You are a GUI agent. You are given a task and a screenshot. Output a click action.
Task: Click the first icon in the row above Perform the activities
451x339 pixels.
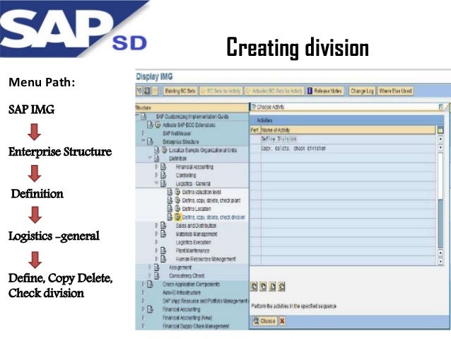click(254, 287)
